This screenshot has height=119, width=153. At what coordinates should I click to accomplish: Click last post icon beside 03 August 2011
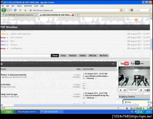click(x=84, y=74)
